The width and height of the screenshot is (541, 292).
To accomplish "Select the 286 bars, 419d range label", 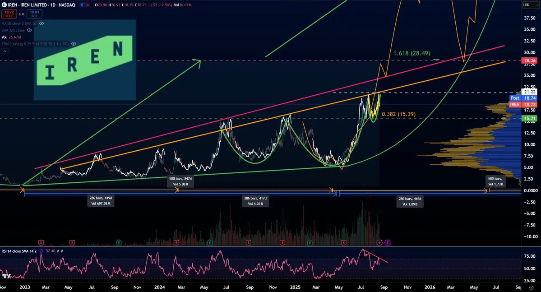I will click(101, 201).
